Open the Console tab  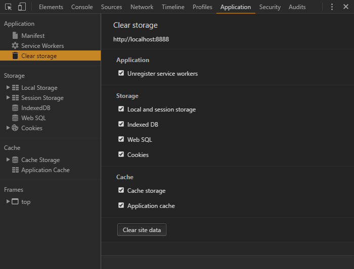click(x=82, y=7)
